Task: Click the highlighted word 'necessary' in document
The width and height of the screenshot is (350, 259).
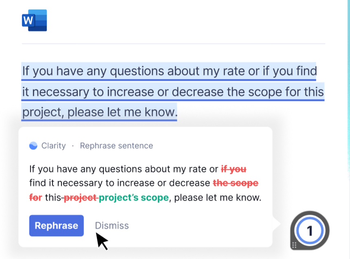Action: tap(60, 92)
